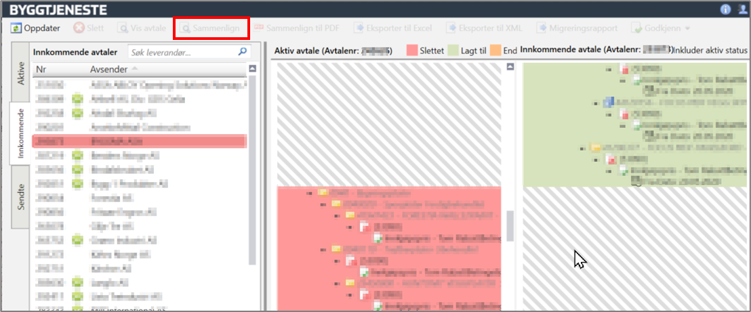Click the Slett delete toolbar button
The width and height of the screenshot is (751, 312).
coord(88,28)
